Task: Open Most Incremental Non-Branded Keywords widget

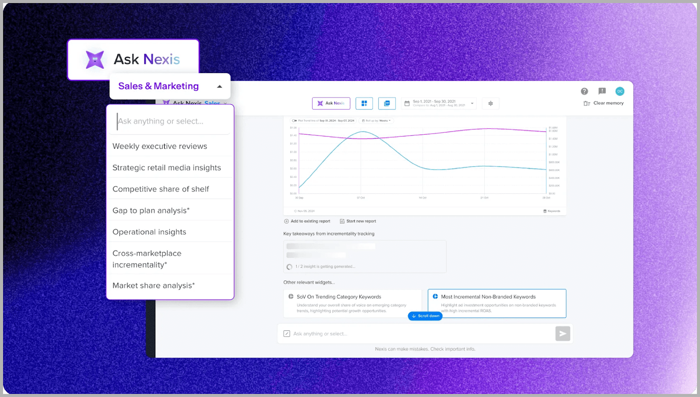Action: click(497, 303)
